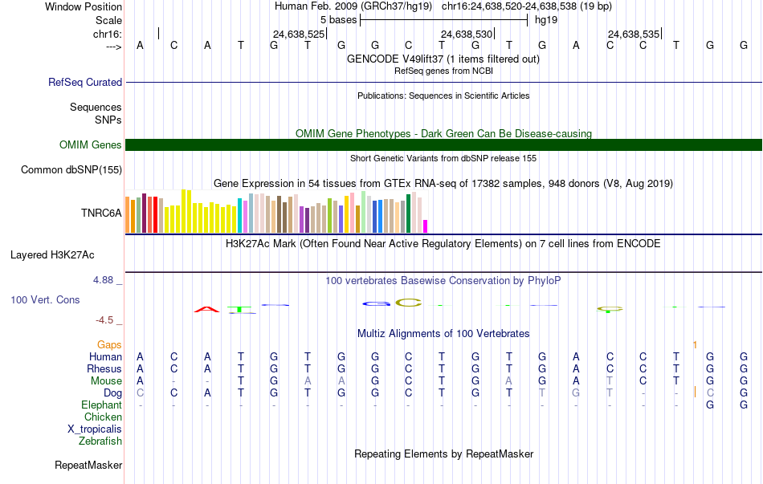Click the 24,638,530 position ruler marker
This screenshot has height=484, width=763.
click(x=467, y=34)
